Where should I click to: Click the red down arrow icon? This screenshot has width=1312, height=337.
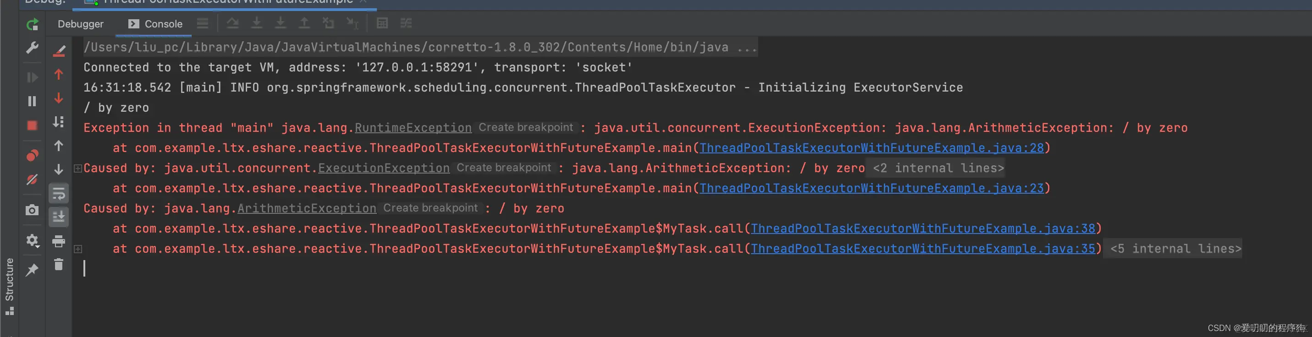(59, 98)
